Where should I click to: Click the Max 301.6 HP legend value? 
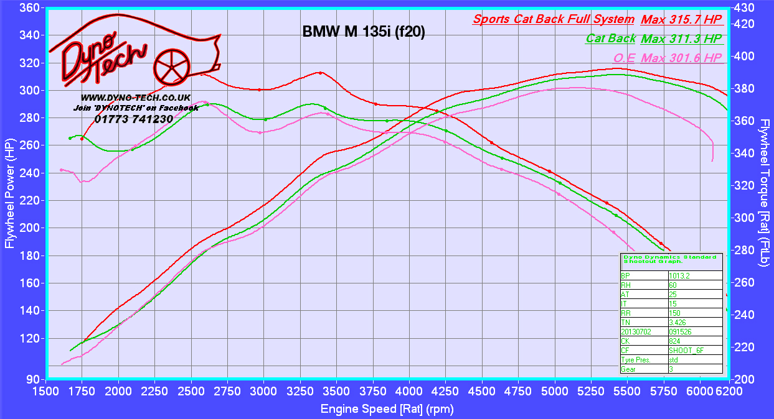(681, 58)
